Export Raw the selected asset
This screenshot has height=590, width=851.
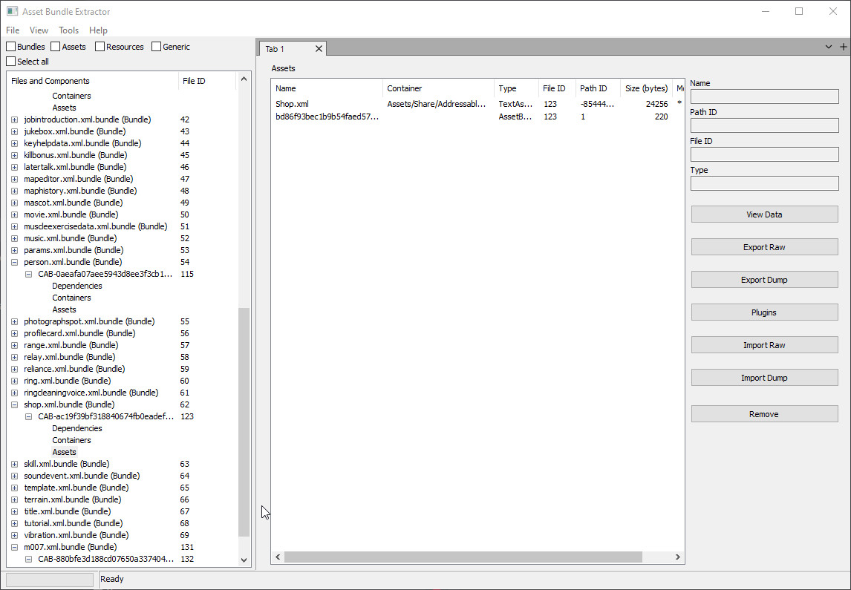[764, 246]
